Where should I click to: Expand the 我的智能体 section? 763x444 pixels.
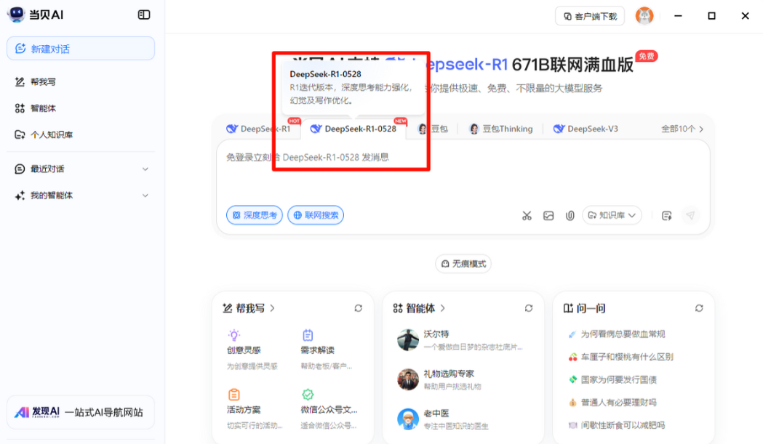coord(81,195)
